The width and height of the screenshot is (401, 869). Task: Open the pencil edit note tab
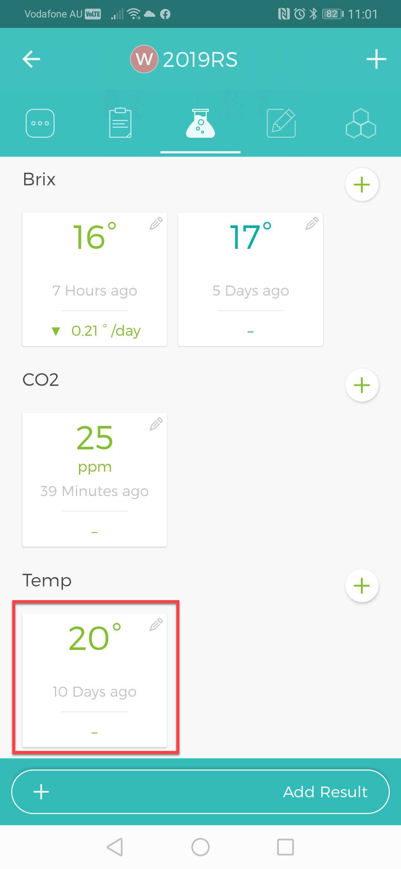[281, 123]
